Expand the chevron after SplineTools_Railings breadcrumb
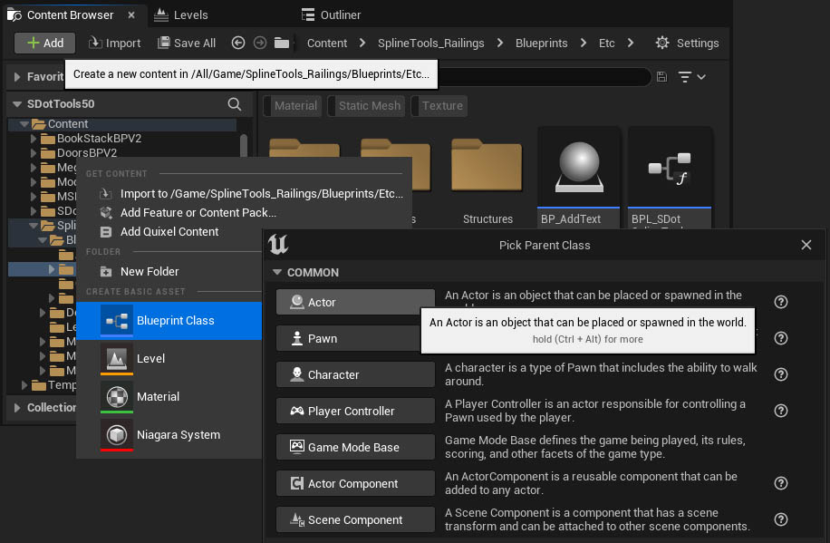830x543 pixels. pyautogui.click(x=500, y=43)
